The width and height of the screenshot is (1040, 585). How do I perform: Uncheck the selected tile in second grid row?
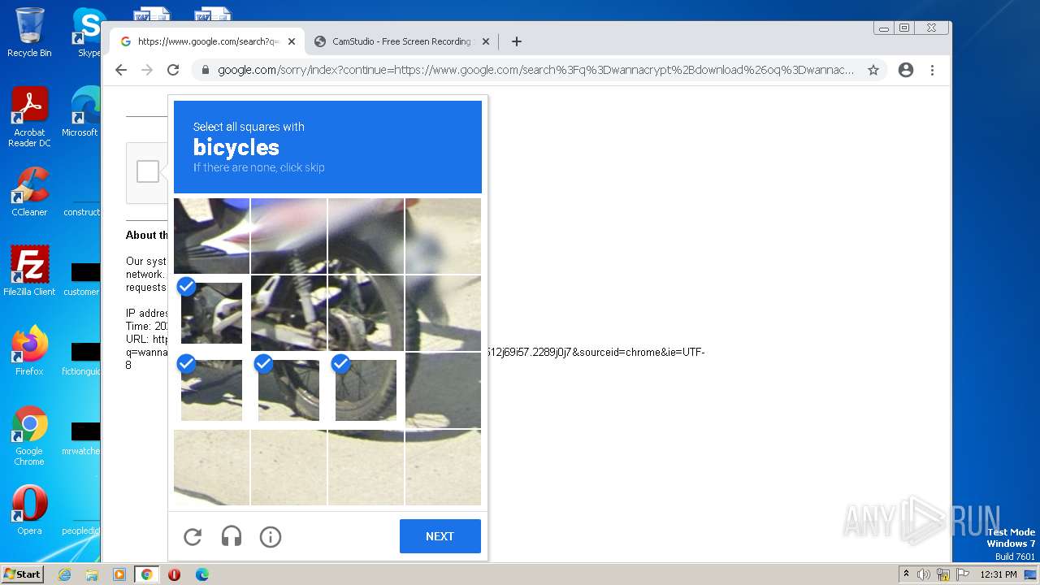tap(211, 313)
